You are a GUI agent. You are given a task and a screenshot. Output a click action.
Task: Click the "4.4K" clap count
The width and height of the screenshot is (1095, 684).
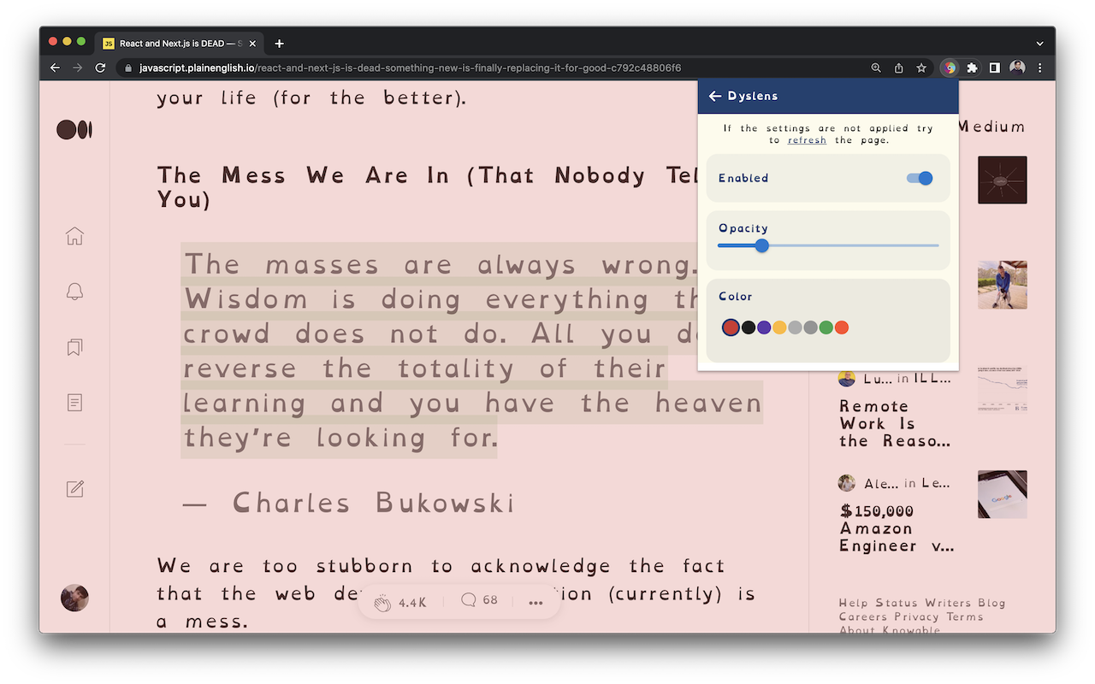(412, 603)
